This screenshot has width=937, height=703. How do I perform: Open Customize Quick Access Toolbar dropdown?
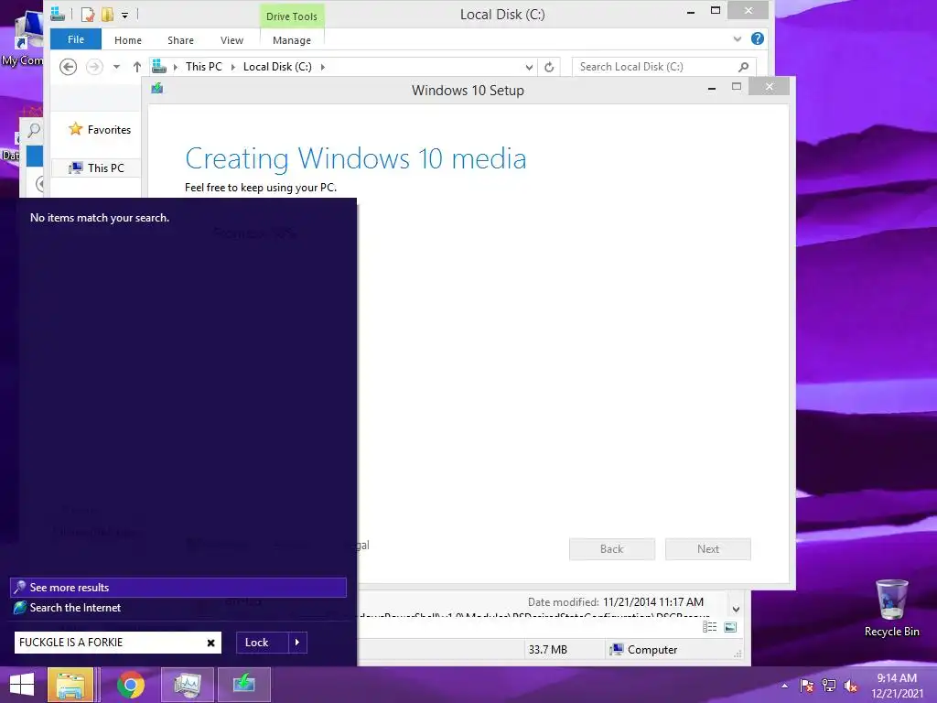(x=124, y=15)
